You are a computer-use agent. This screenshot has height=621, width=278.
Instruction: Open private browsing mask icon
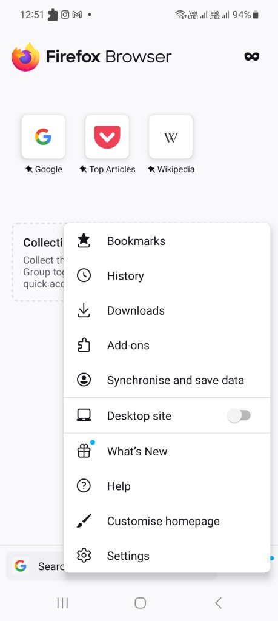[251, 56]
